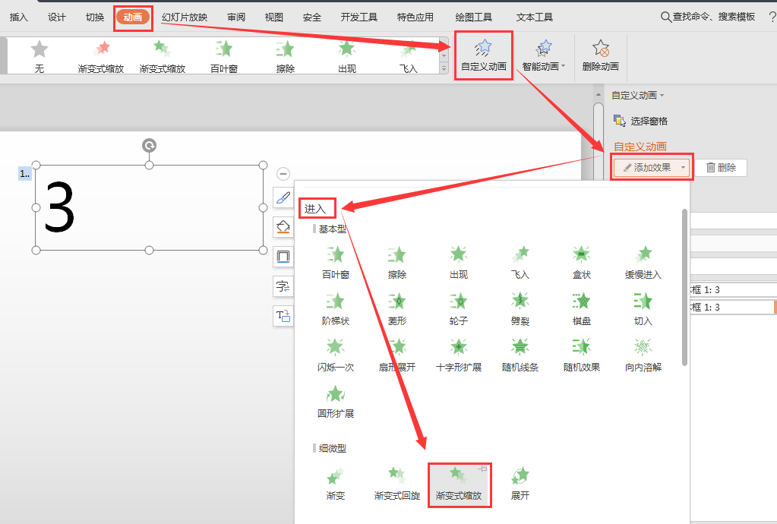Select the 百叶窗 entrance animation effect
Screen dimensions: 777x524
[335, 260]
